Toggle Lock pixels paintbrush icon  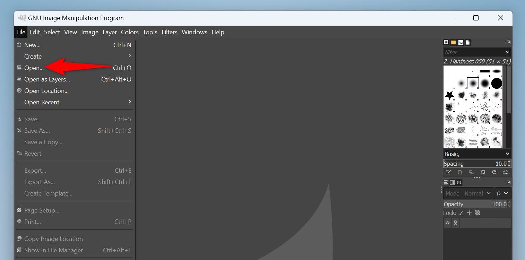(462, 213)
